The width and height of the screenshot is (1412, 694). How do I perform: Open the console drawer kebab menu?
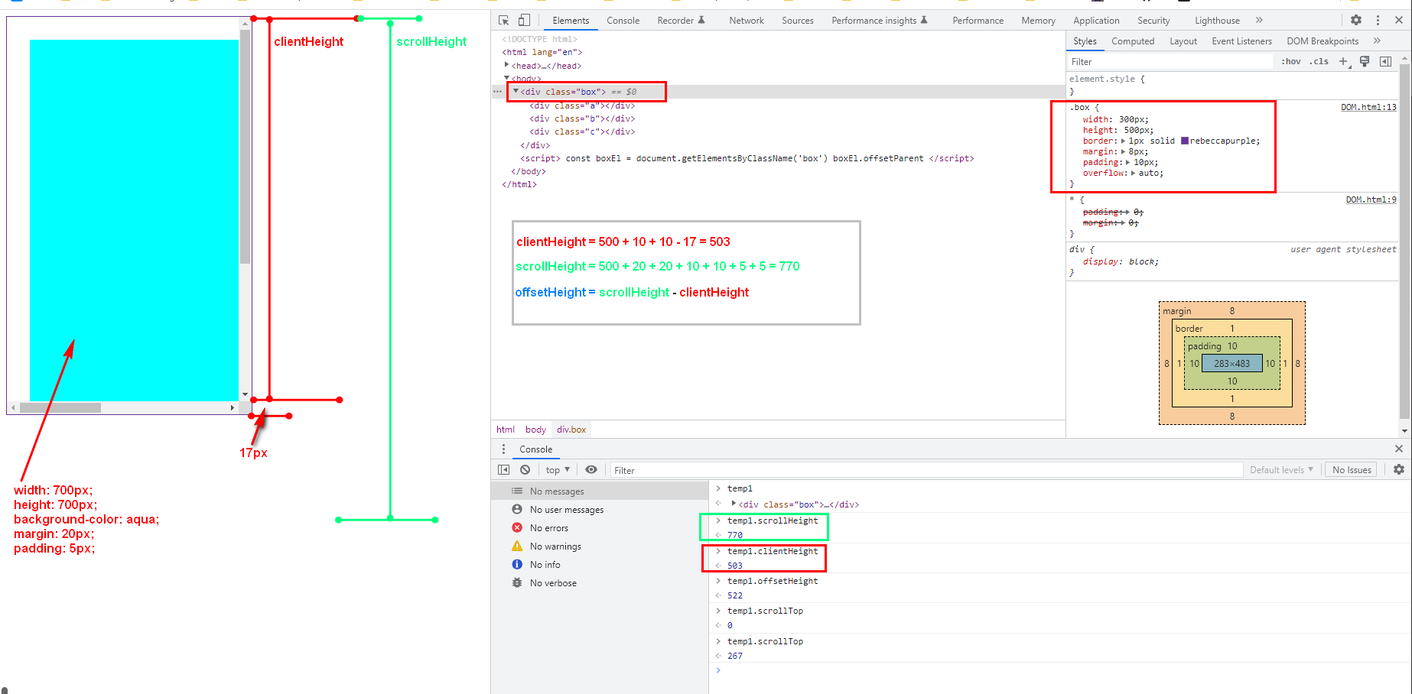(503, 449)
